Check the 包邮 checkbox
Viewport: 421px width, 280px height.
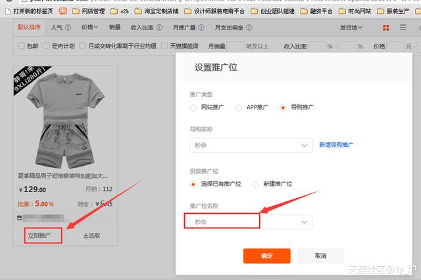(x=21, y=46)
